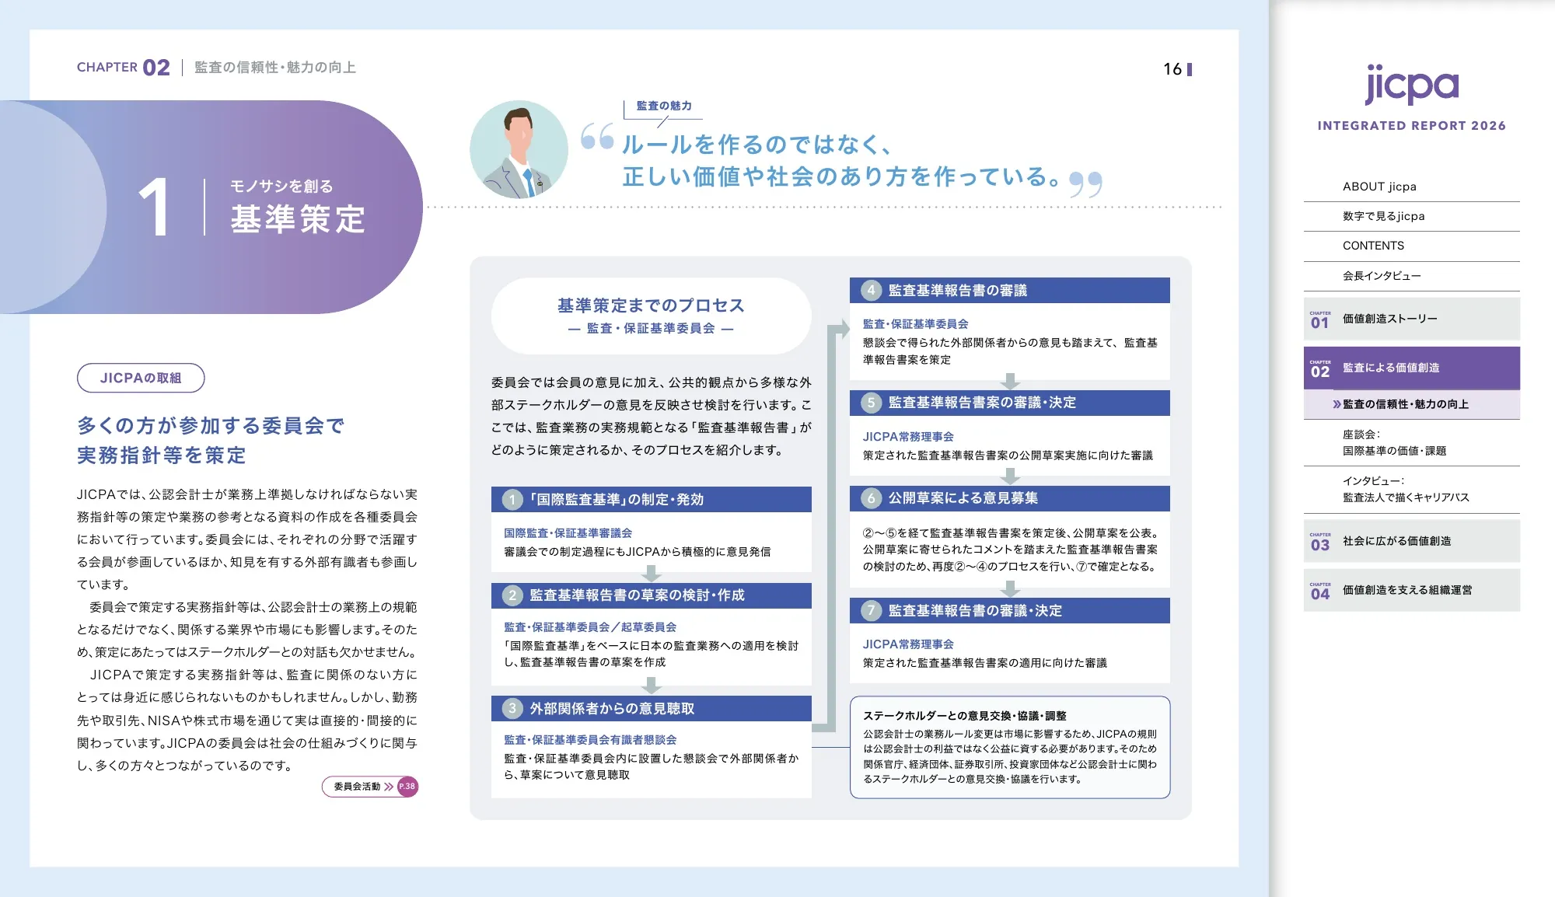This screenshot has width=1555, height=897.
Task: Click JICPA常務理事会 under step 7
Action: pos(908,644)
